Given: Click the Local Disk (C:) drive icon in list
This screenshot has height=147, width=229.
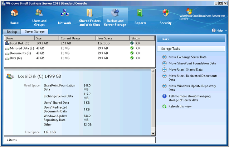Looking at the screenshot, I should [x=7, y=43].
